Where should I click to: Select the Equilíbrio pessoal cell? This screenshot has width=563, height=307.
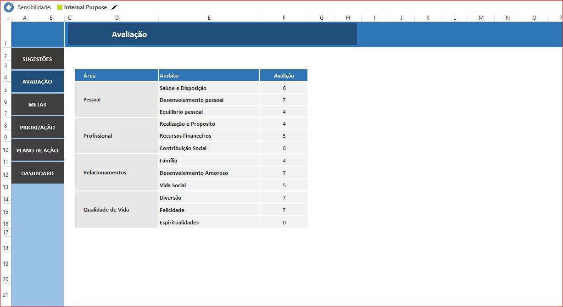point(209,112)
